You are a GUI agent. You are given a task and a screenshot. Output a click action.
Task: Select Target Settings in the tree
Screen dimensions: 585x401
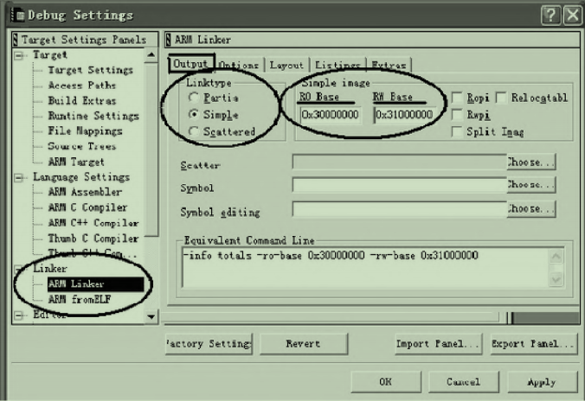point(90,70)
